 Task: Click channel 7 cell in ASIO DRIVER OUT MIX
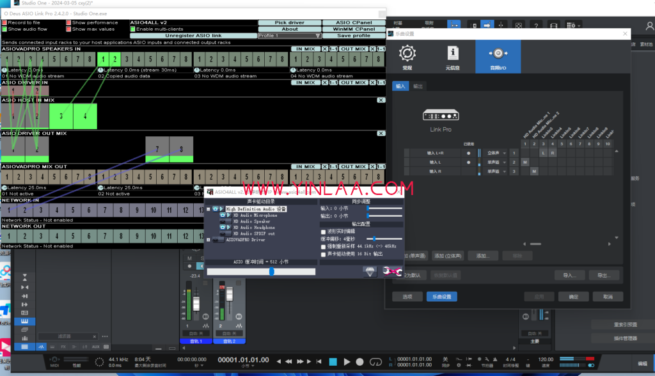pos(158,148)
